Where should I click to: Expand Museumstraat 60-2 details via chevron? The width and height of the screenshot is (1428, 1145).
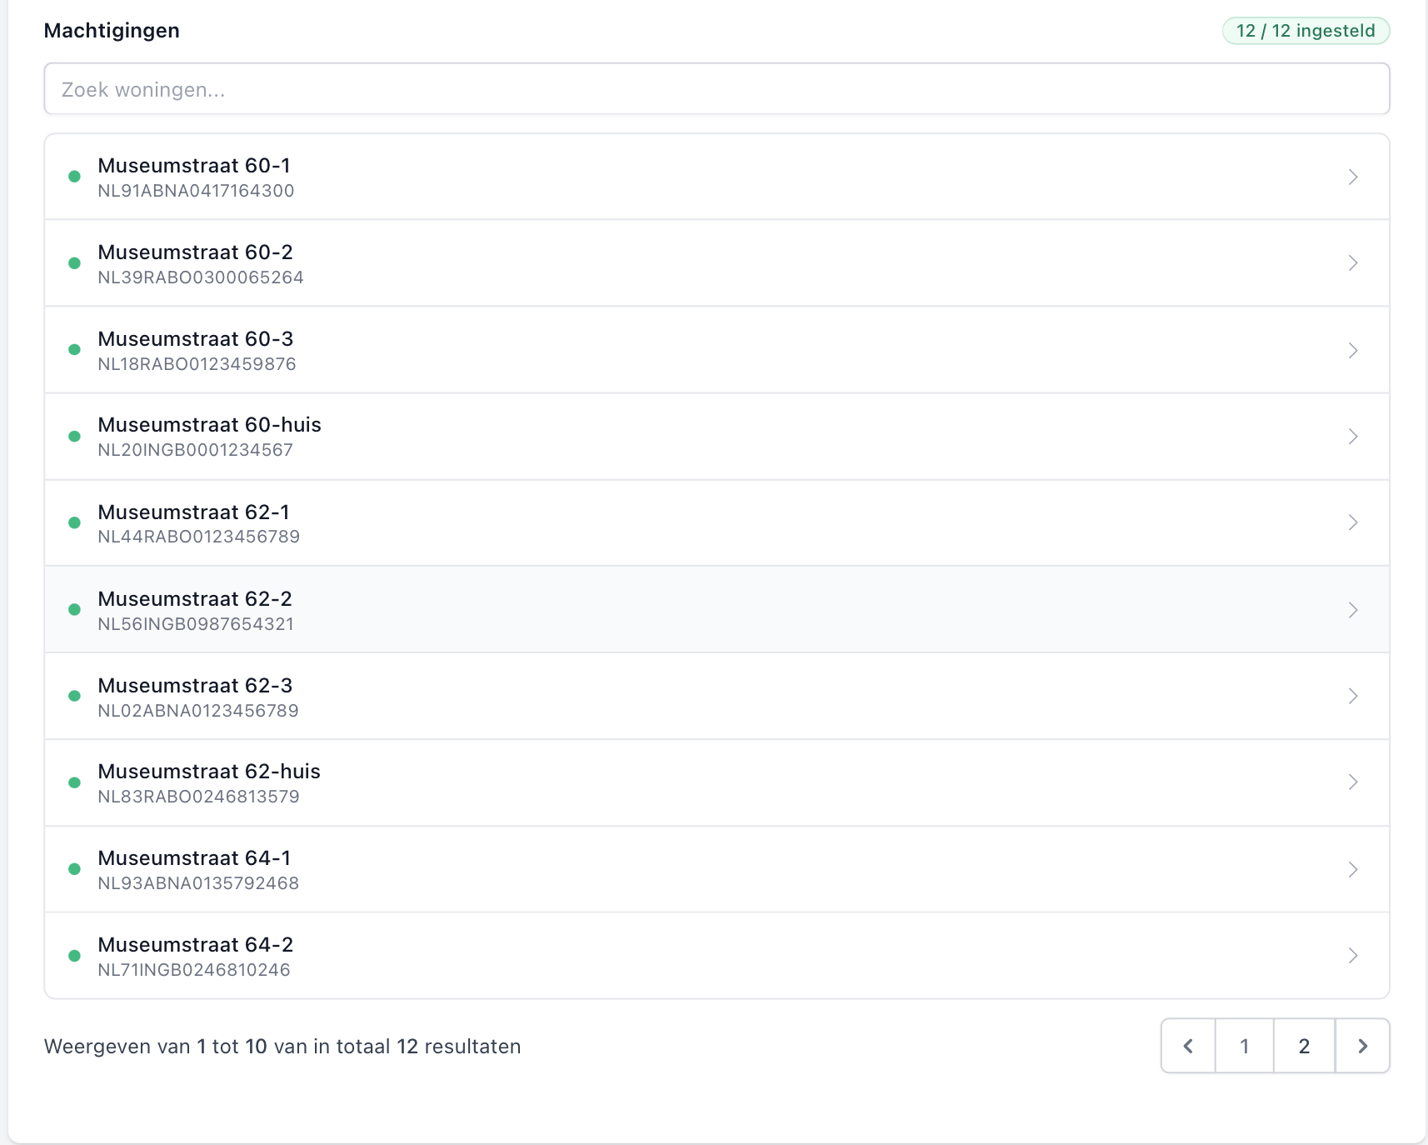click(x=1352, y=263)
